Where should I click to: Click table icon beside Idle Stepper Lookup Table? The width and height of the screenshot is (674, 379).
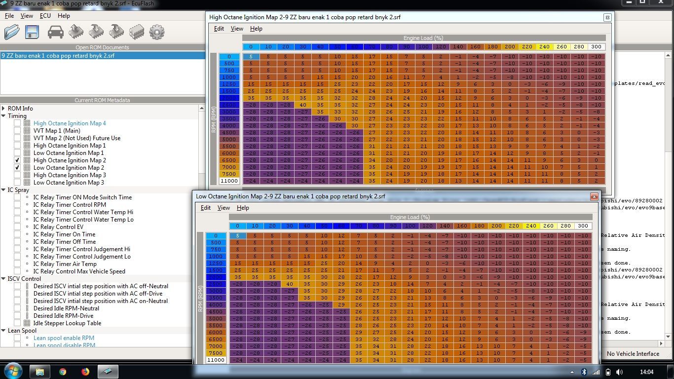point(27,323)
